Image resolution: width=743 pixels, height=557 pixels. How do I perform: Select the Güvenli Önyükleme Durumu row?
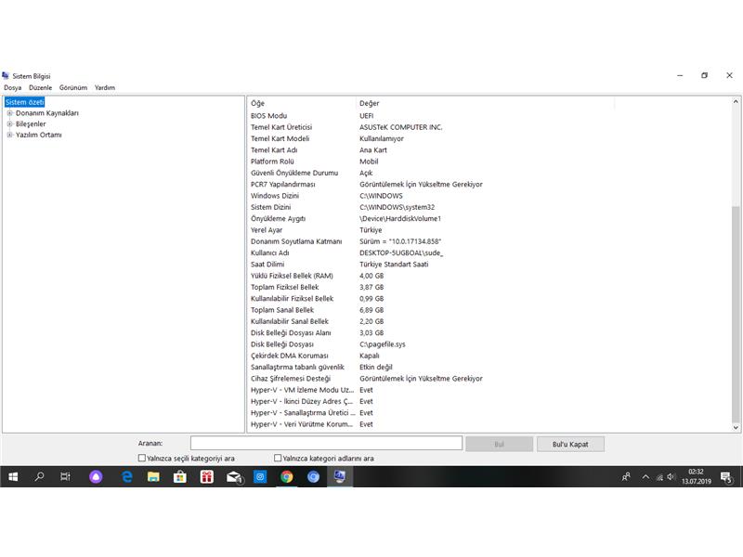coord(489,173)
